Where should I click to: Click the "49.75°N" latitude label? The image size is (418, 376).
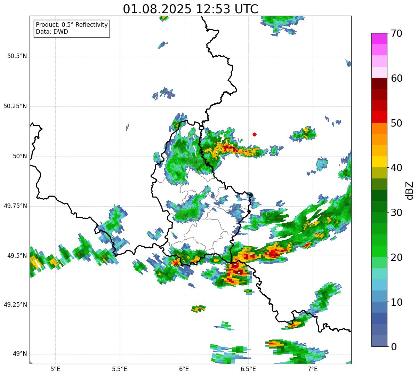[x=15, y=206]
